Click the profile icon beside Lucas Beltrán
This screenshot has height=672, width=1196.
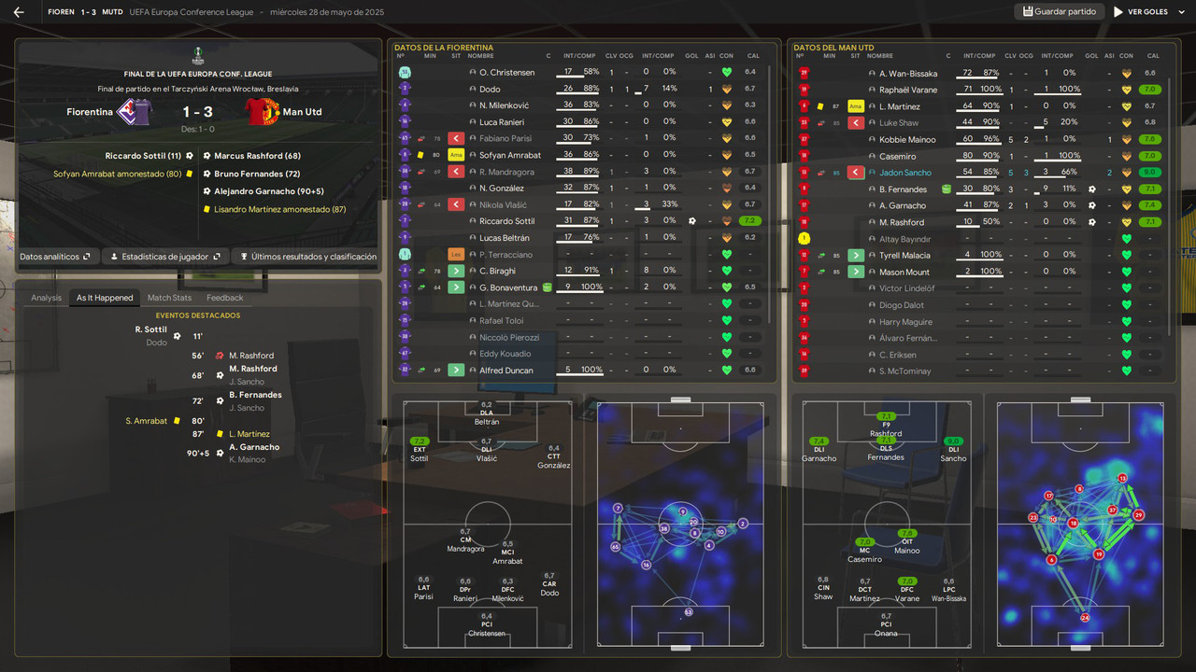point(472,238)
